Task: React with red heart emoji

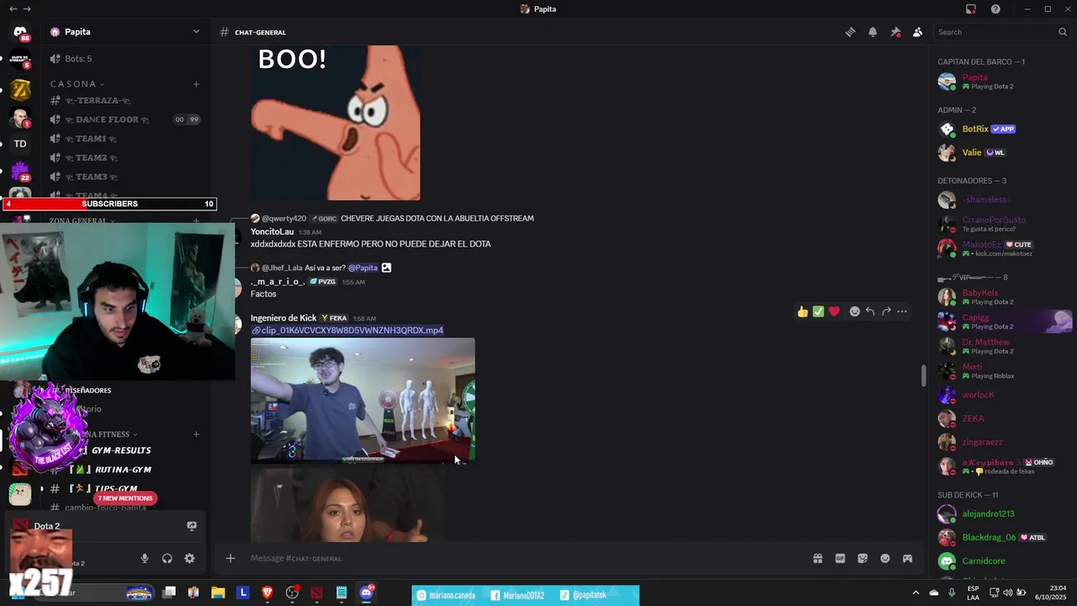Action: pyautogui.click(x=834, y=311)
